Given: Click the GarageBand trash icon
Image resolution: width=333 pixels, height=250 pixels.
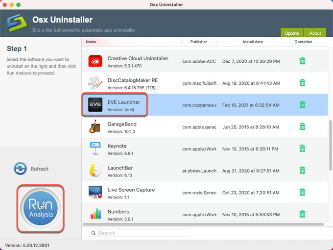Looking at the screenshot, I should [x=302, y=126].
